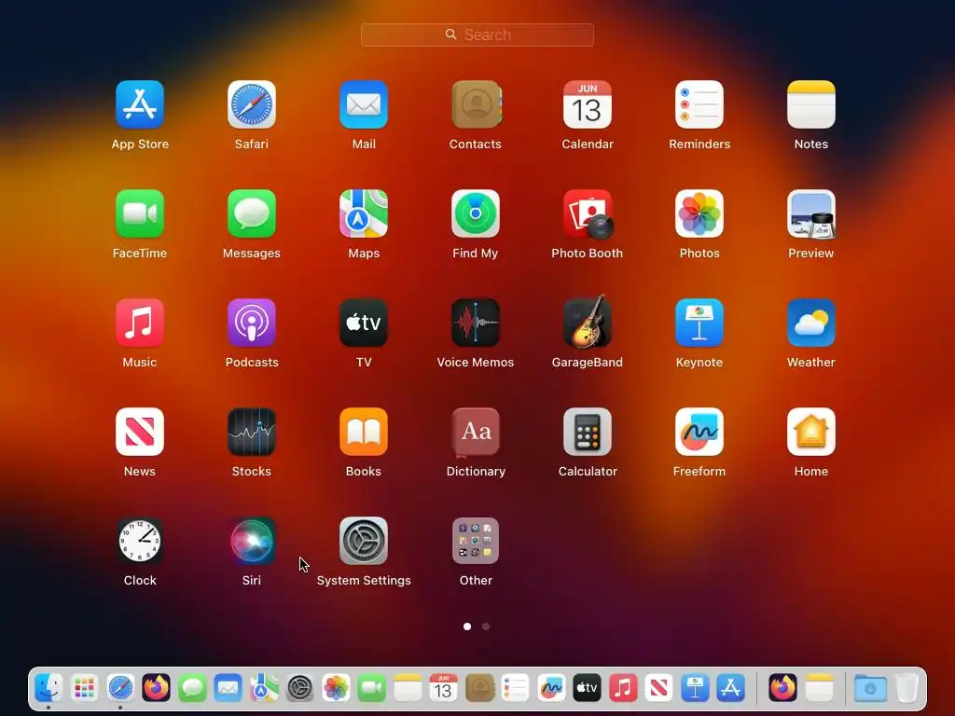955x716 pixels.
Task: Launch Safari from the Launchpad grid
Action: tap(252, 104)
